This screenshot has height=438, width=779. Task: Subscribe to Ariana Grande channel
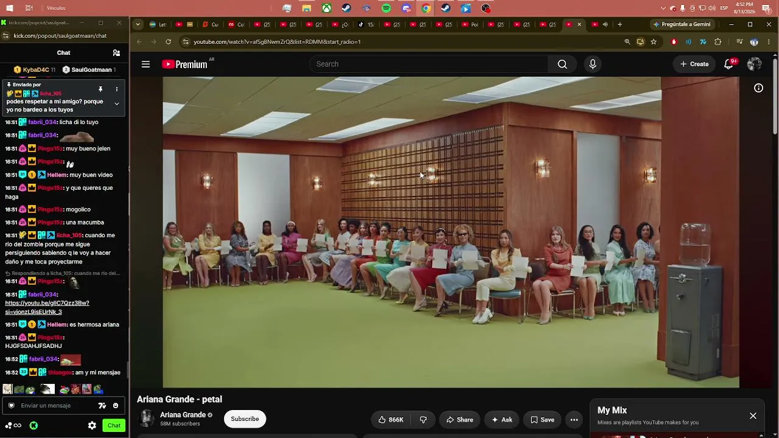click(245, 419)
